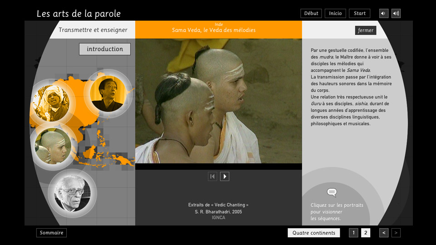Click the Inicio language button

click(x=335, y=13)
